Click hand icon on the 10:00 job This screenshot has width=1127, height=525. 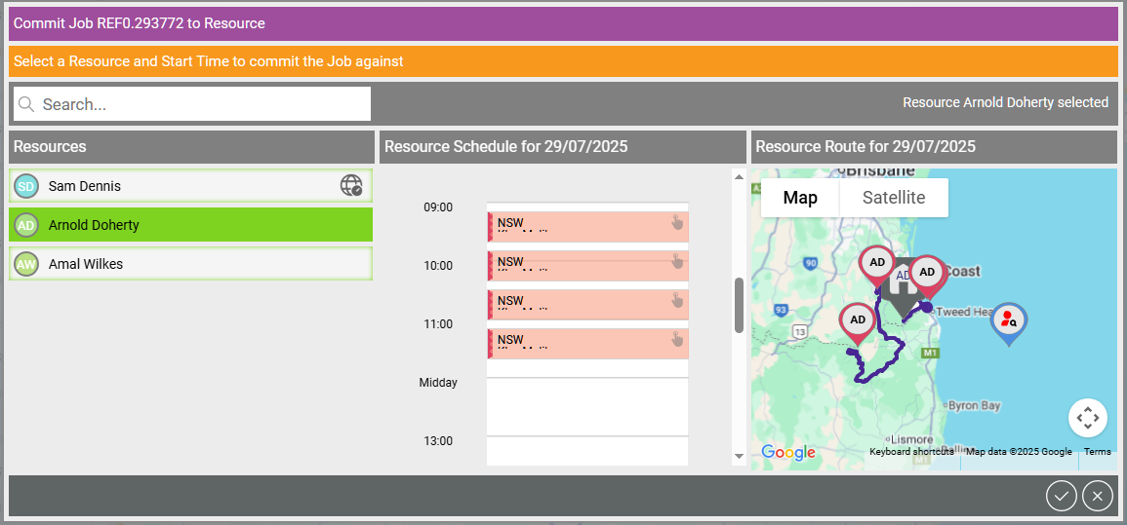(677, 261)
